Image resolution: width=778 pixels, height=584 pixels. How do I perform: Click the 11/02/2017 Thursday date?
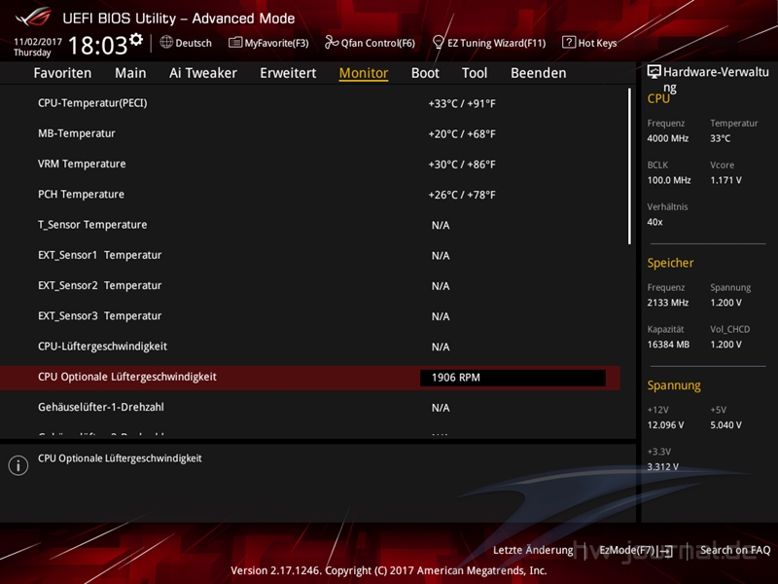[x=38, y=47]
